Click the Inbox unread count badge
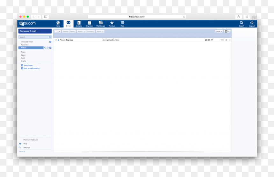 pyautogui.click(x=50, y=48)
